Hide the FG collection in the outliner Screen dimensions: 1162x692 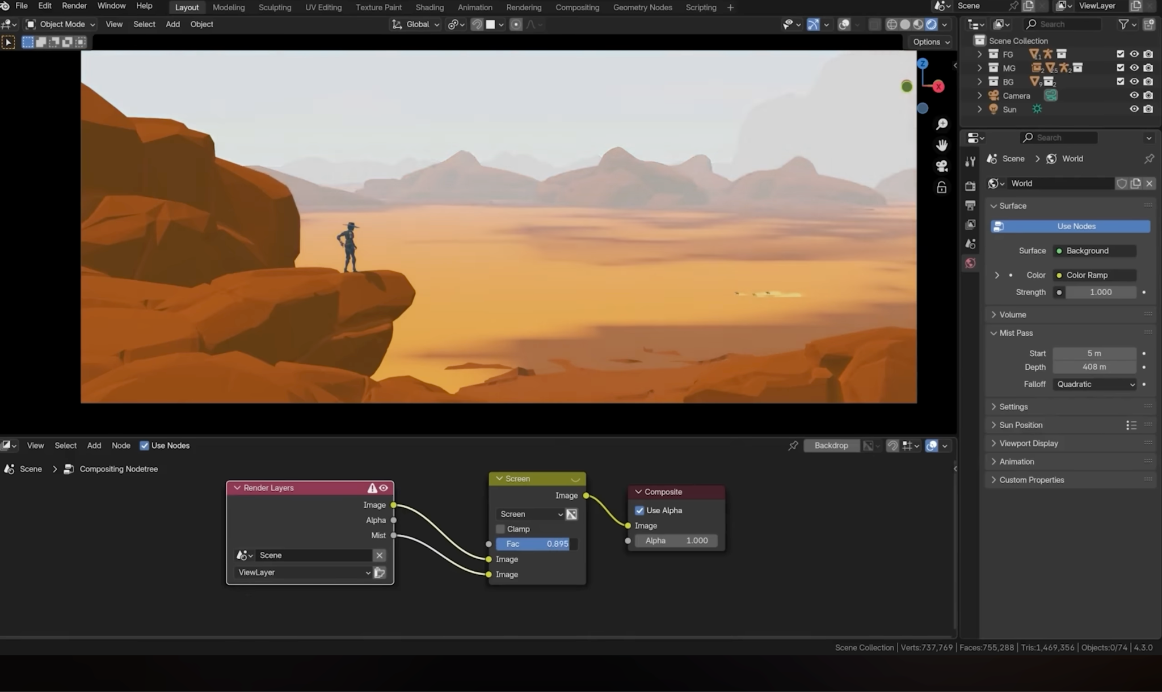[1134, 54]
